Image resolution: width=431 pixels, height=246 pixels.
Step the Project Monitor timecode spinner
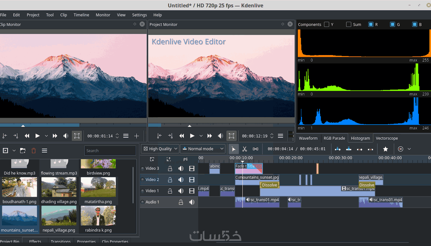(x=272, y=136)
